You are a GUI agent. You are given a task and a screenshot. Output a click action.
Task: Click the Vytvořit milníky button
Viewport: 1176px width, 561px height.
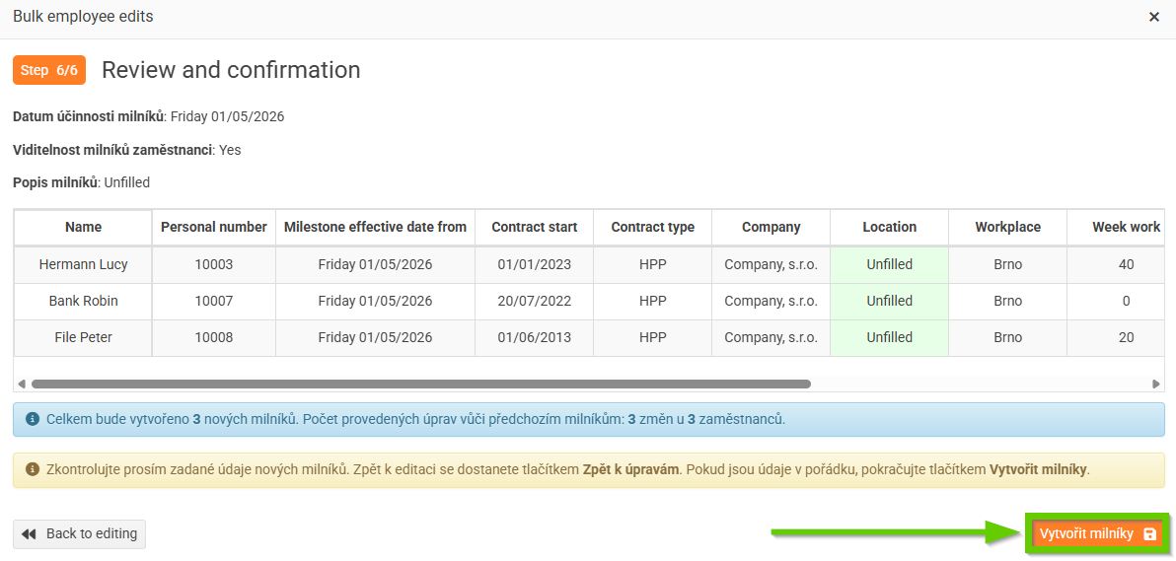click(x=1097, y=533)
